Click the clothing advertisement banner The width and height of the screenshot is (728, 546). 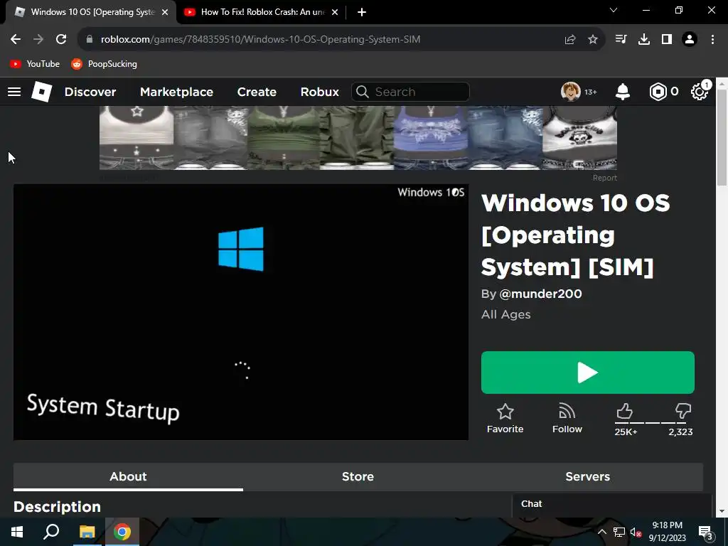[358, 138]
